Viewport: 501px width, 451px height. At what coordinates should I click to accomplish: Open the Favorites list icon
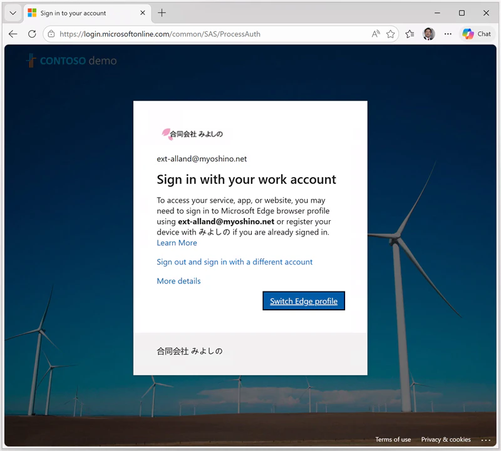410,34
